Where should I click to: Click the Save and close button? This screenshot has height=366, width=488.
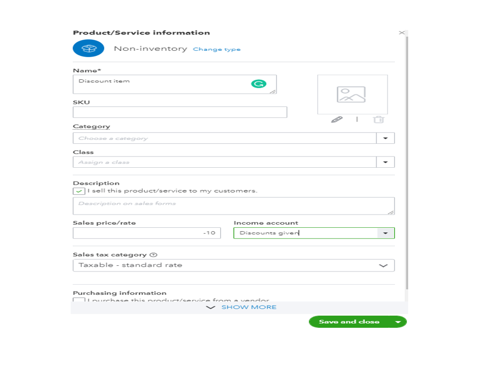(349, 322)
